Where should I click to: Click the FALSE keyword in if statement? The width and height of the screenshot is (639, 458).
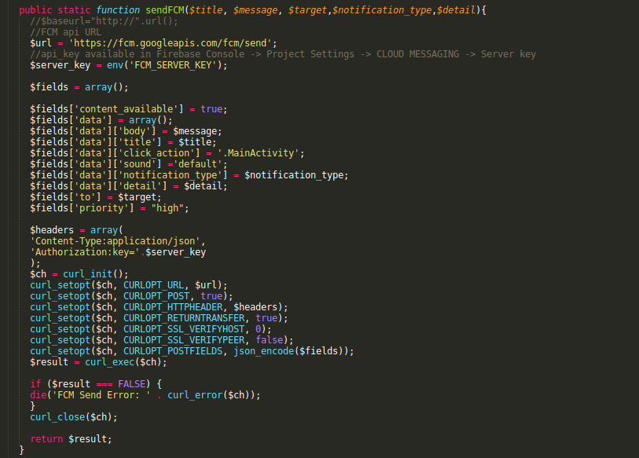[x=131, y=384]
